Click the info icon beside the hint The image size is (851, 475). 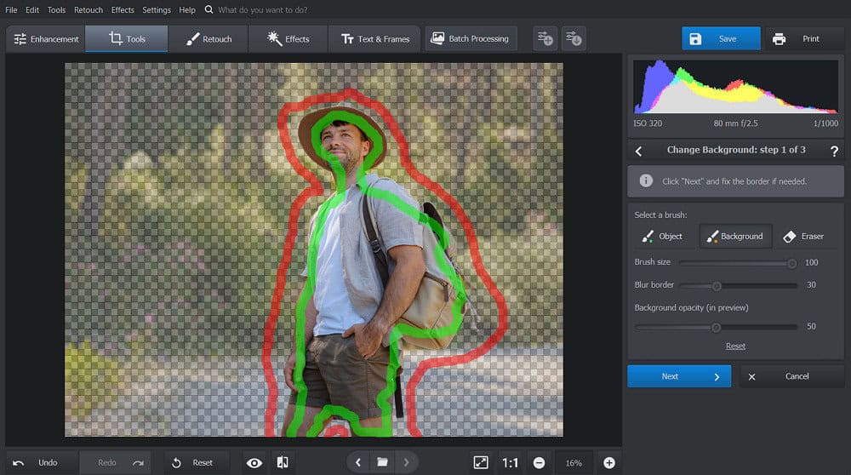pos(646,180)
